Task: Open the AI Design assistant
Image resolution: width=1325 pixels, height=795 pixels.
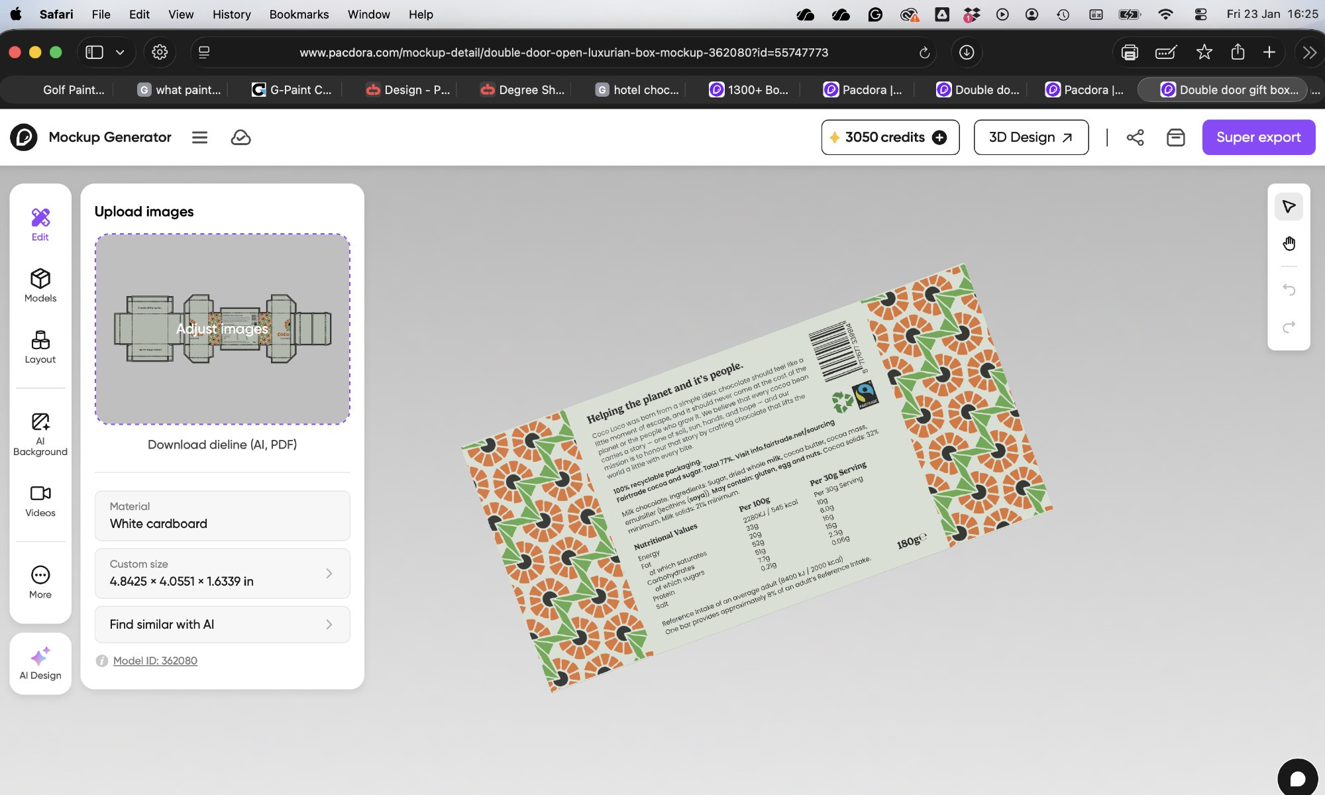Action: click(x=40, y=663)
